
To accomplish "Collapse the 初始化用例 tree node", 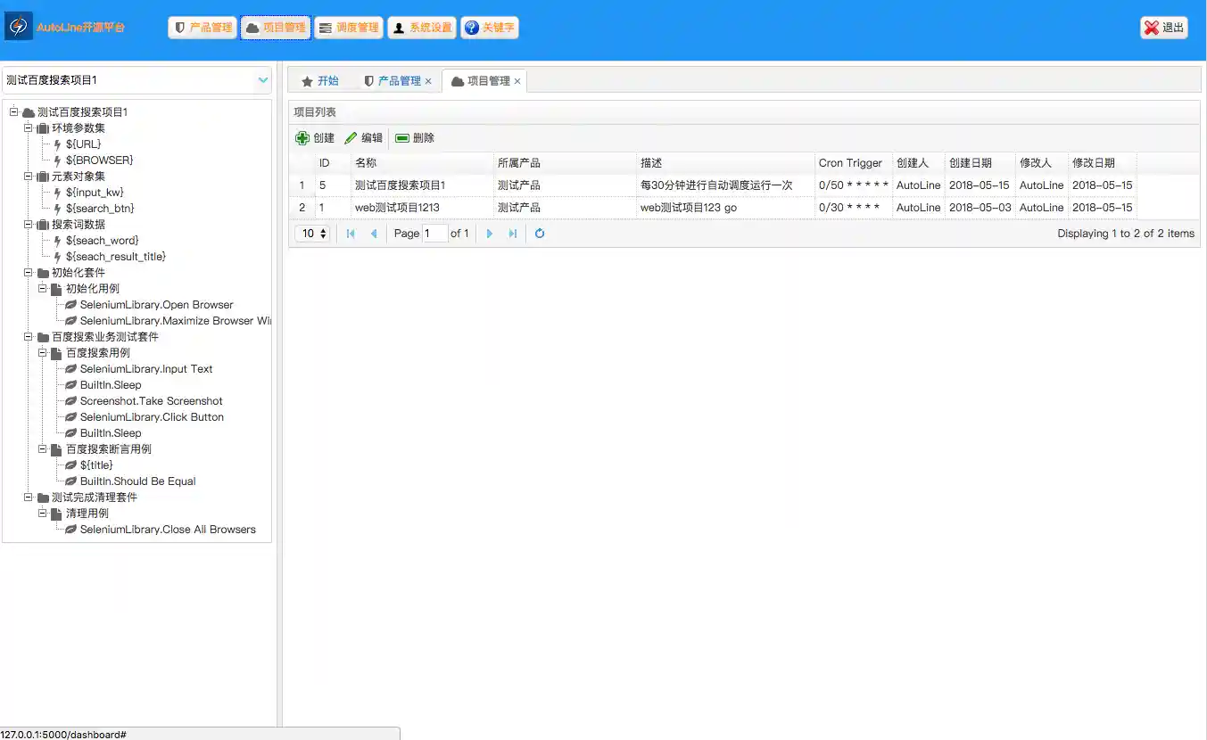I will coord(43,289).
